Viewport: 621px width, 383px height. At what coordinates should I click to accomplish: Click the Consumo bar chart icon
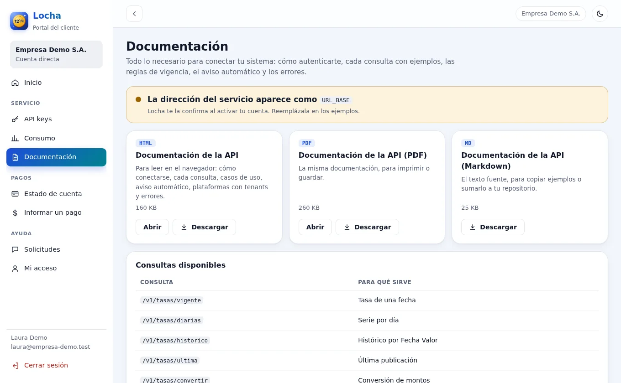pos(15,138)
